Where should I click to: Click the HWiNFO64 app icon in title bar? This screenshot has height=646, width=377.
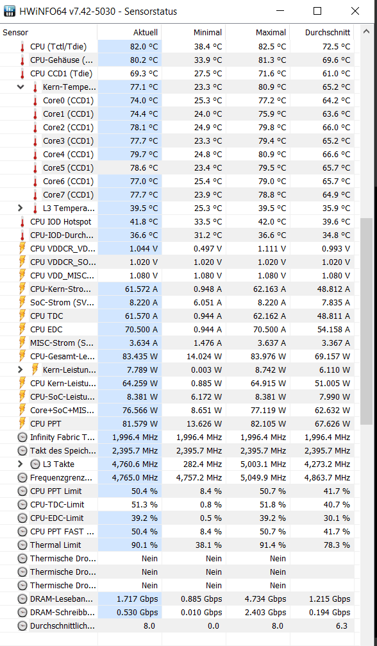click(x=10, y=12)
